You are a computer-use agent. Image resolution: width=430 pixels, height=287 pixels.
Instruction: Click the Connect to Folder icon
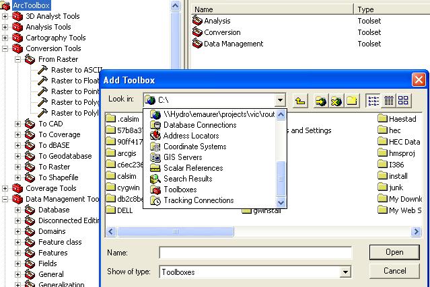320,101
